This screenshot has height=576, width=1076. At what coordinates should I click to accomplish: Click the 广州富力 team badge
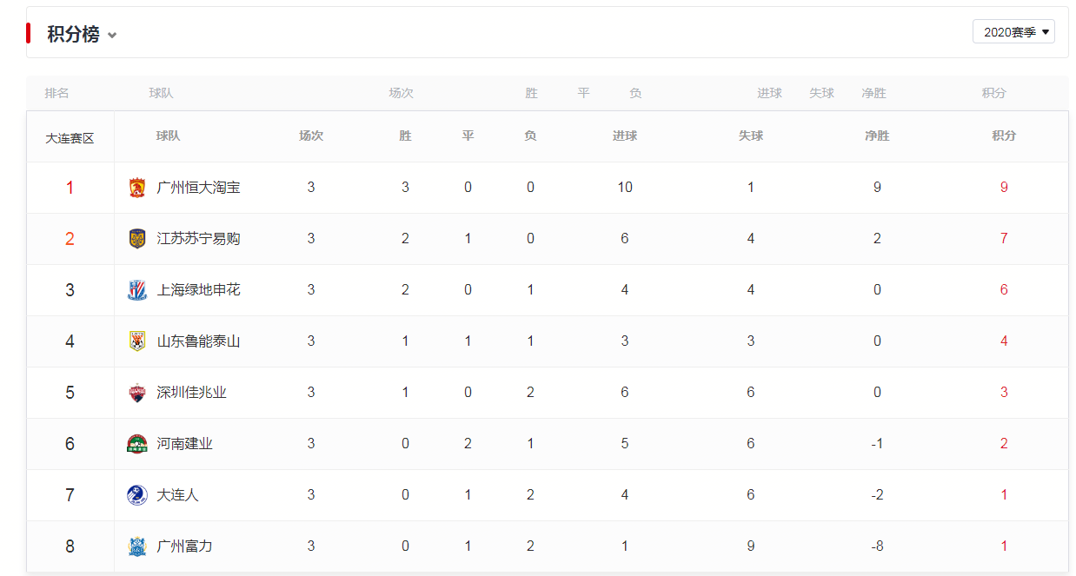point(137,546)
